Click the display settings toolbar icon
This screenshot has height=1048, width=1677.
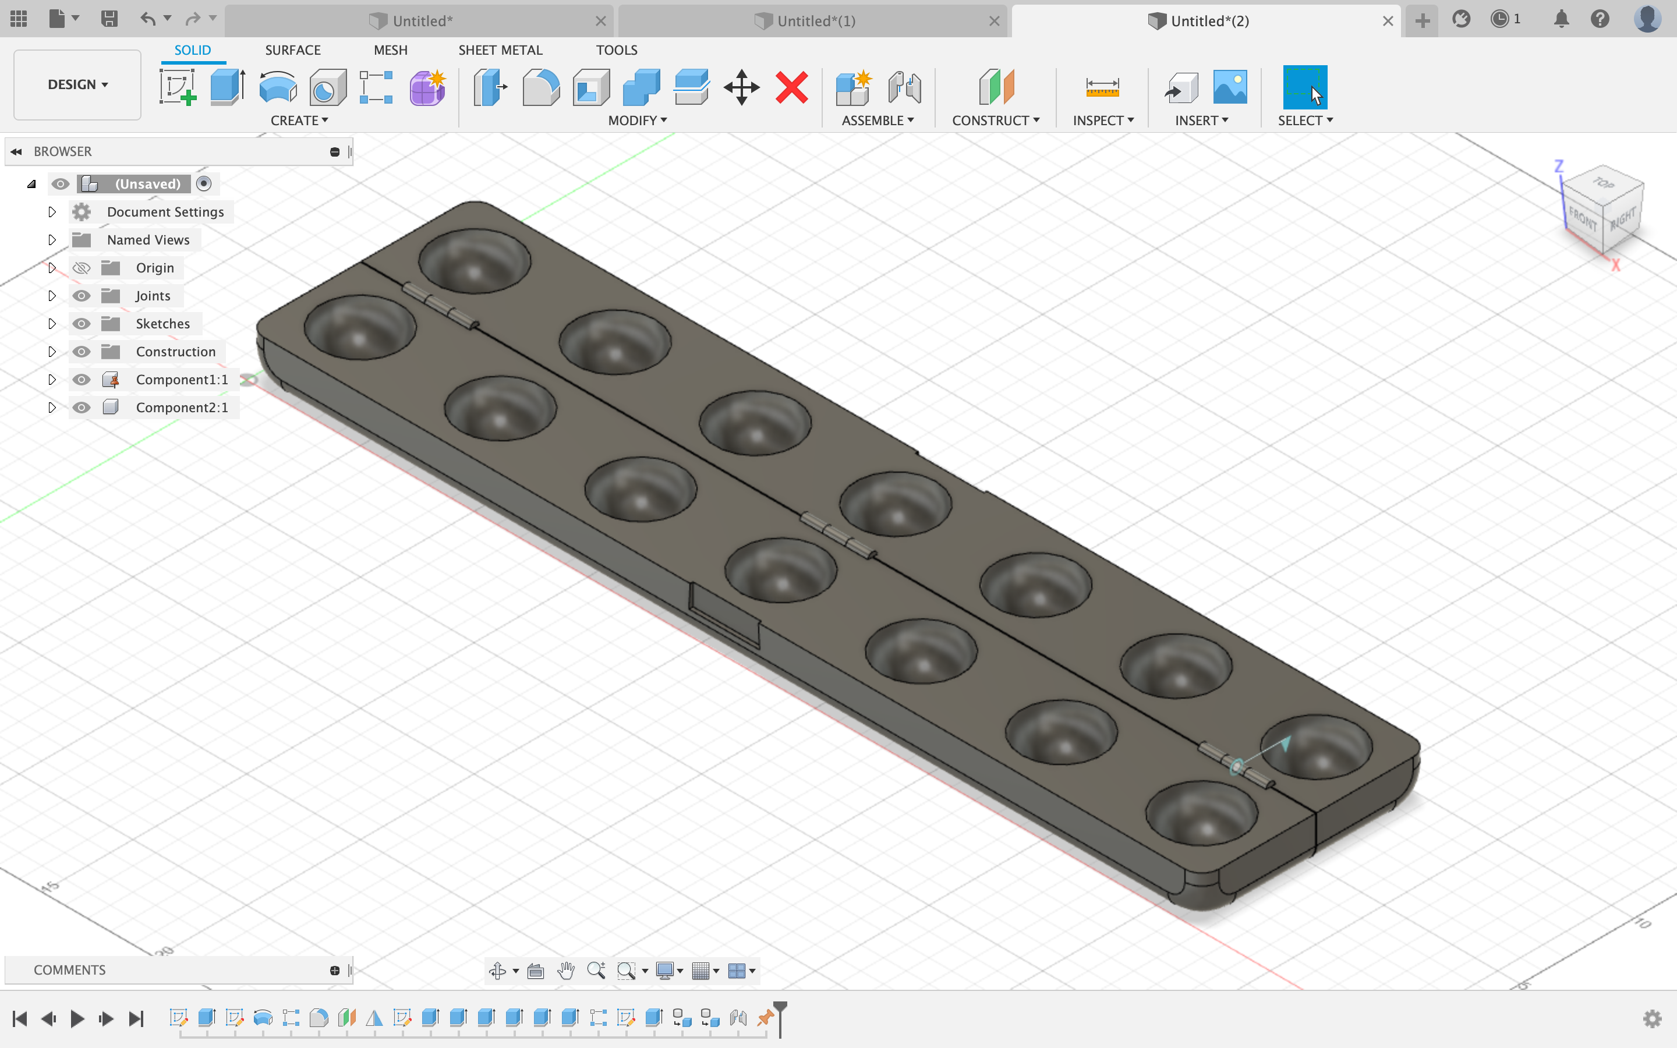pos(668,971)
